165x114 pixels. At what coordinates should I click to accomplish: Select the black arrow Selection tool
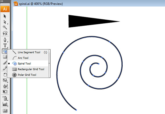pos(5,16)
